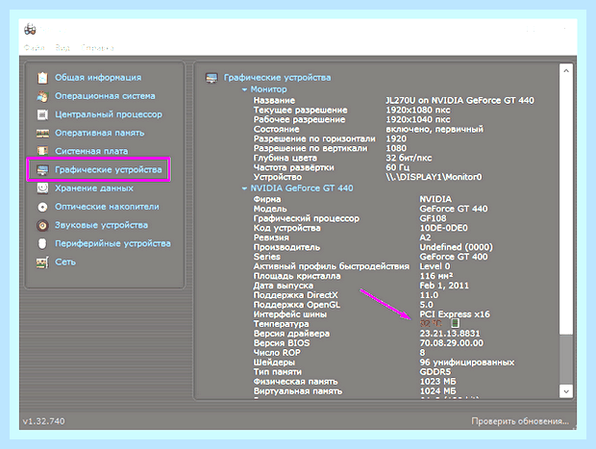Click the value 1920x1080 пкс
The image size is (596, 449).
[418, 110]
